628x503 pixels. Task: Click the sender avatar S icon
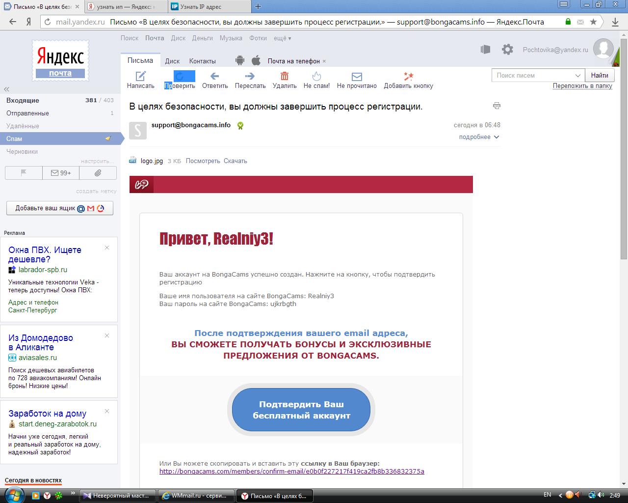(137, 130)
